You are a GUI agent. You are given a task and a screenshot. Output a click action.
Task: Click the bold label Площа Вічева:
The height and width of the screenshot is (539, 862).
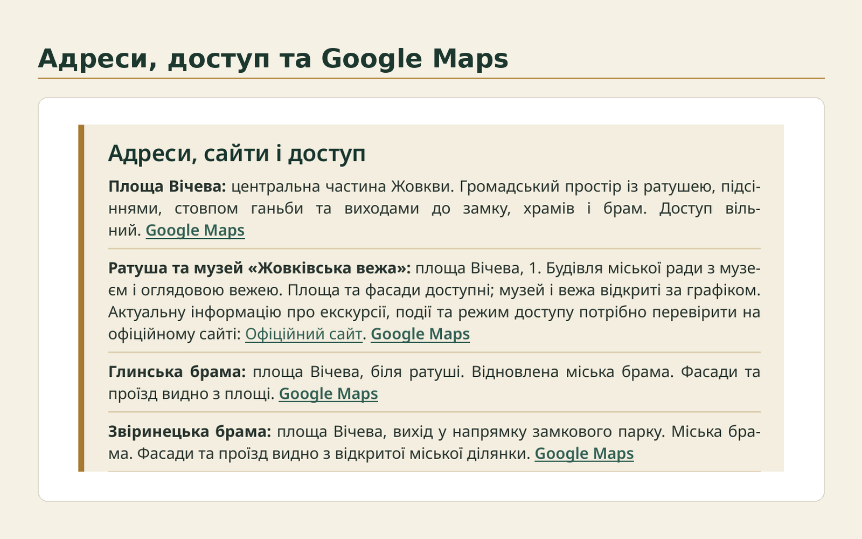[x=168, y=186]
